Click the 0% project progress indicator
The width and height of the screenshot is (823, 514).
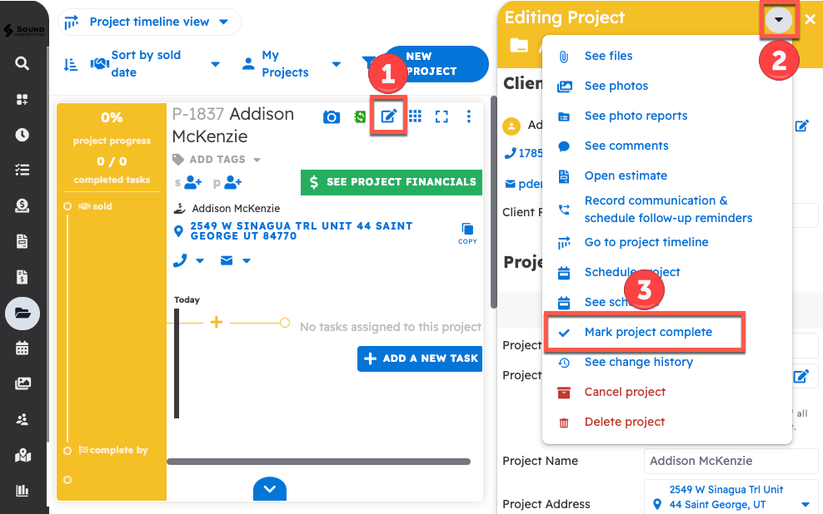(112, 117)
